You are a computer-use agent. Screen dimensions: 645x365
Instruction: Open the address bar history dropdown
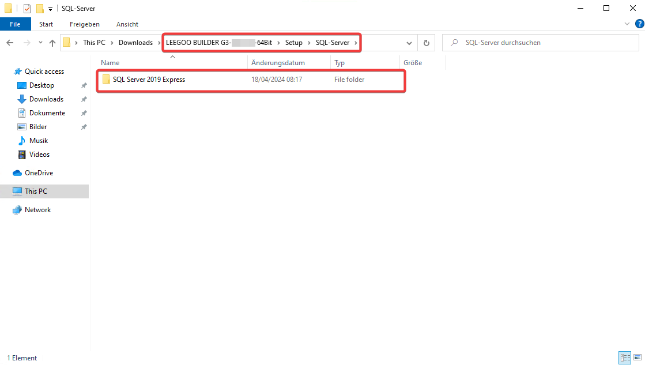(x=409, y=43)
